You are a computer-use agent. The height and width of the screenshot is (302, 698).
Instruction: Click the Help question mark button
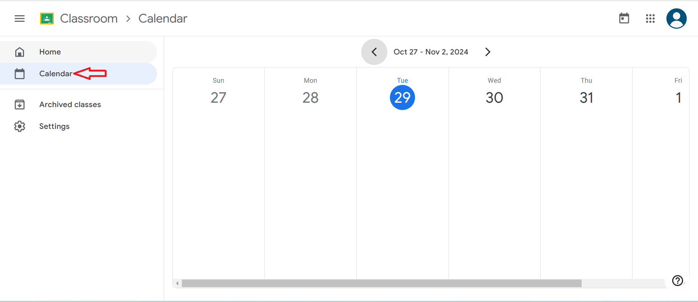[x=677, y=280]
